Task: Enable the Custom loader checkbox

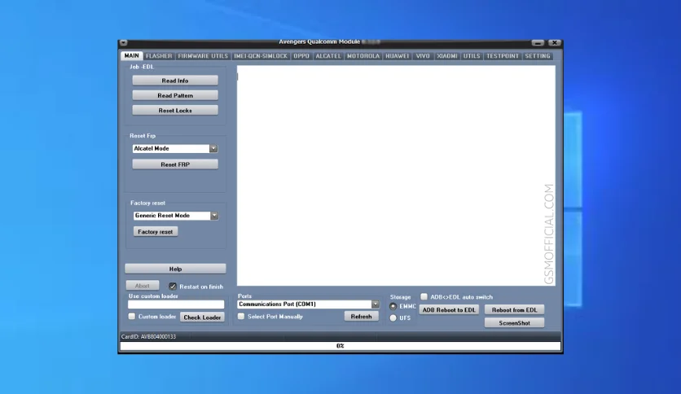Action: [x=132, y=317]
